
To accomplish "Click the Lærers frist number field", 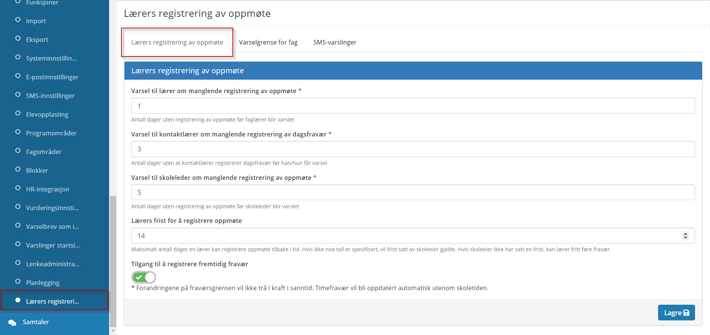I will click(413, 236).
